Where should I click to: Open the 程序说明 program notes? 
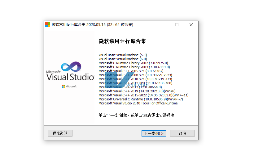[x=60, y=133]
